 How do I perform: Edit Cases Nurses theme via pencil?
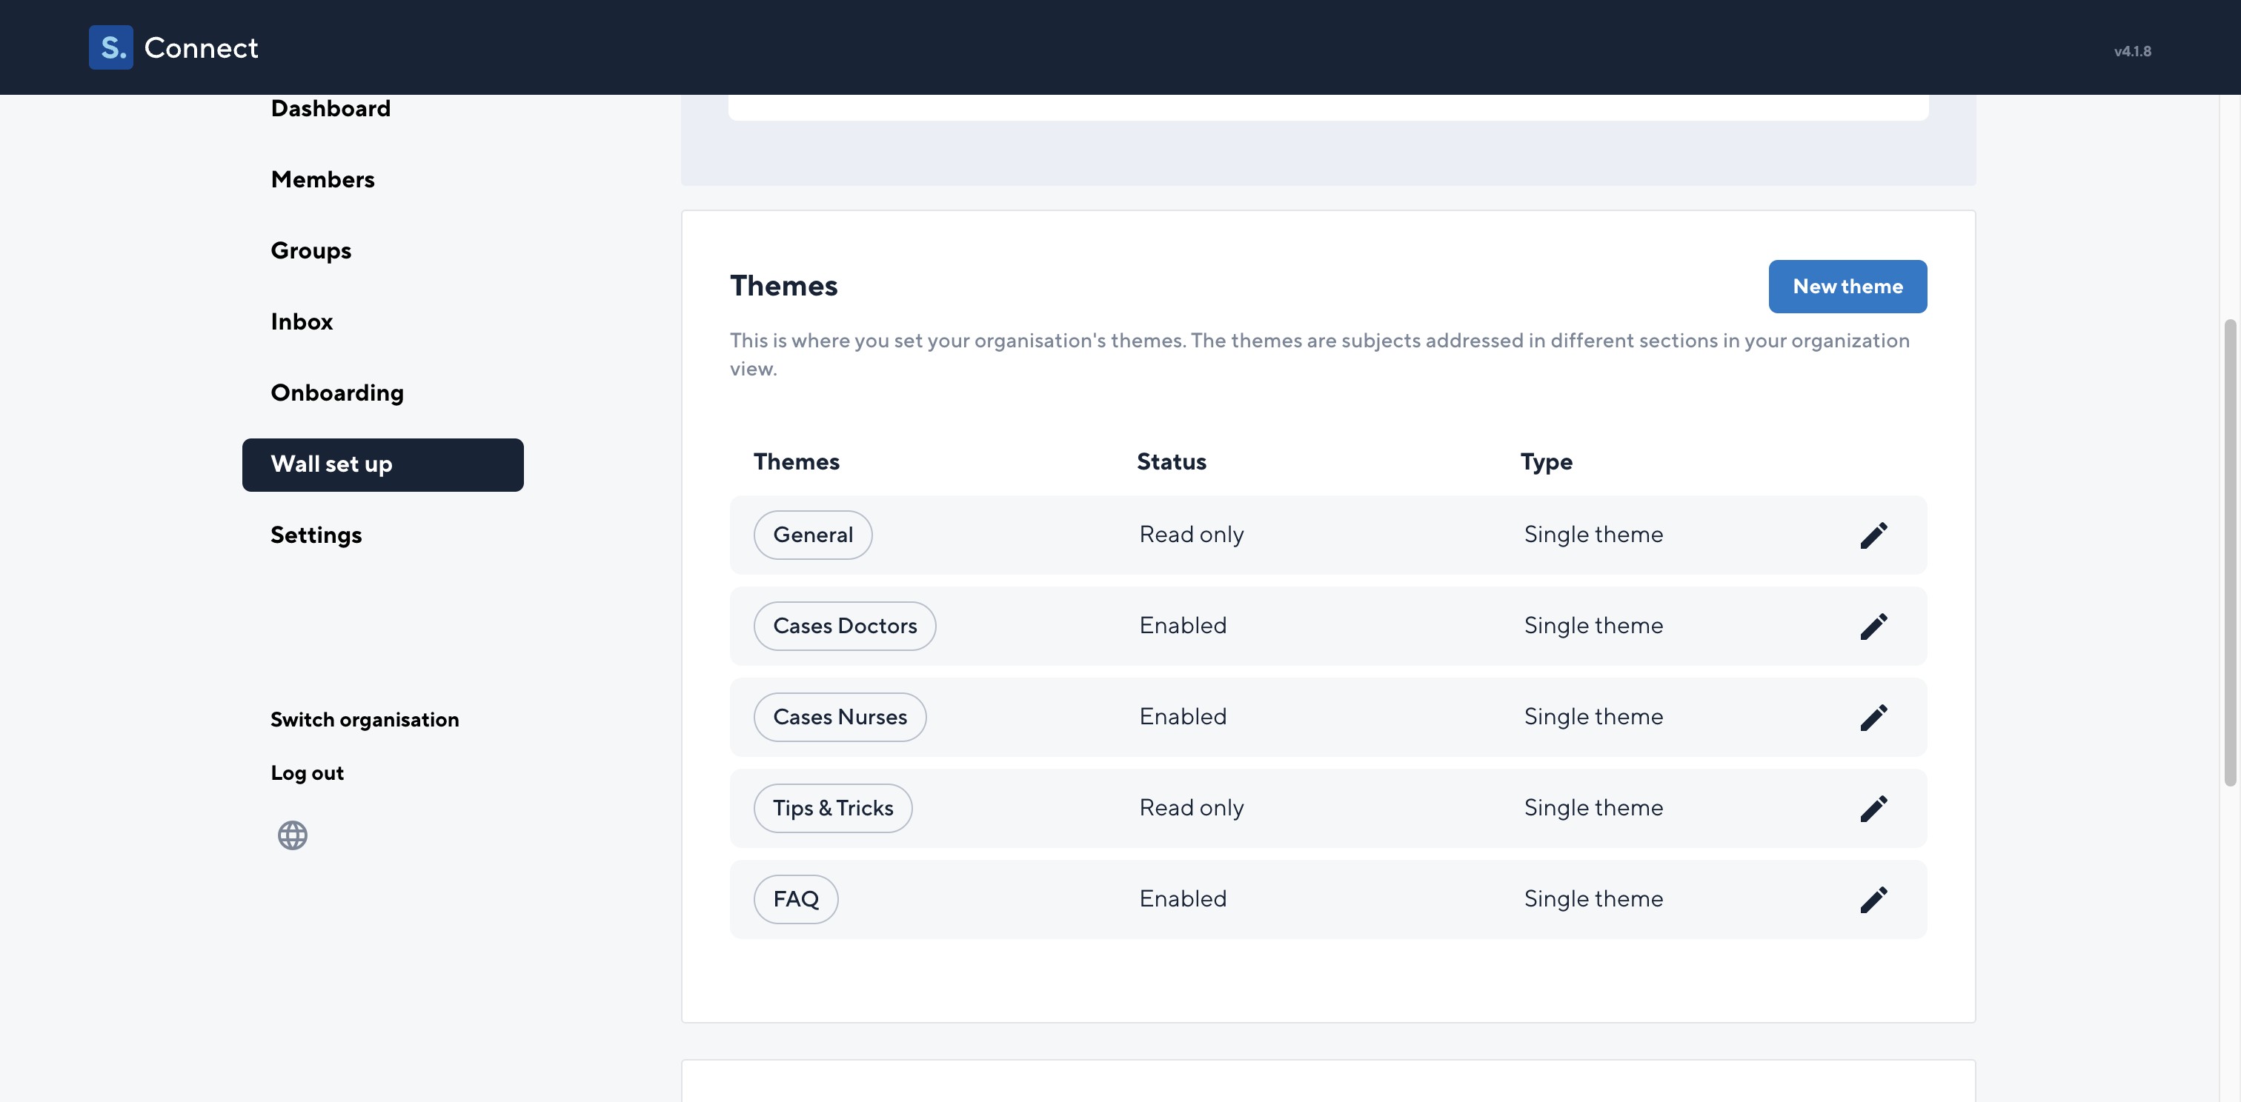pyautogui.click(x=1873, y=718)
